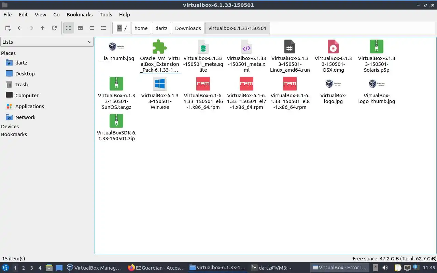Click show desktop icon on panel
Image resolution: width=437 pixels, height=273 pixels.
click(59, 268)
